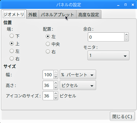Click into the 余白 margin input field

[106, 37]
